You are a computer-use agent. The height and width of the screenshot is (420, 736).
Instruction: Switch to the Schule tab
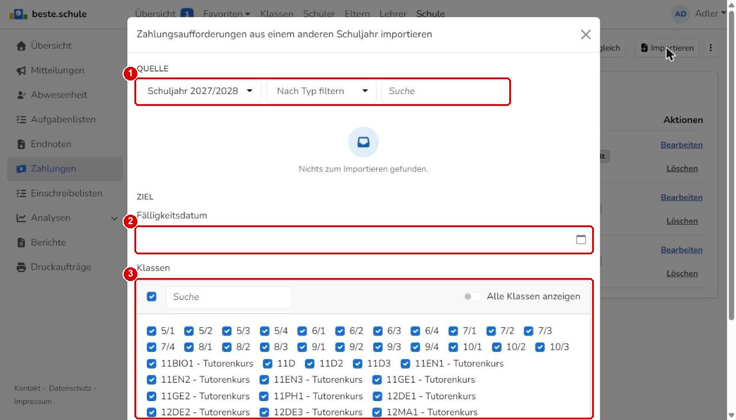click(x=430, y=14)
